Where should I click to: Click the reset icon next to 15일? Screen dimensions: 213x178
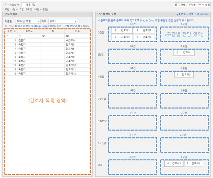34,5
